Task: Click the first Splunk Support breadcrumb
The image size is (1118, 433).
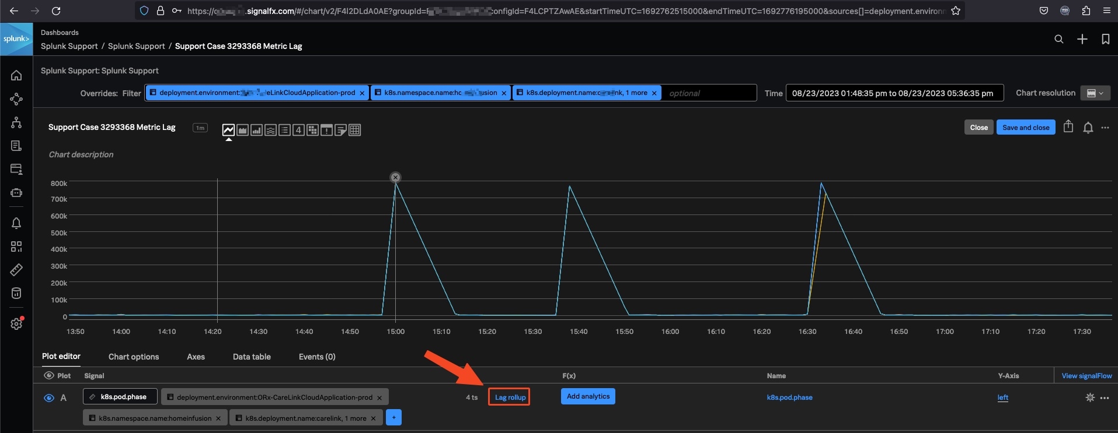Action: click(x=69, y=46)
